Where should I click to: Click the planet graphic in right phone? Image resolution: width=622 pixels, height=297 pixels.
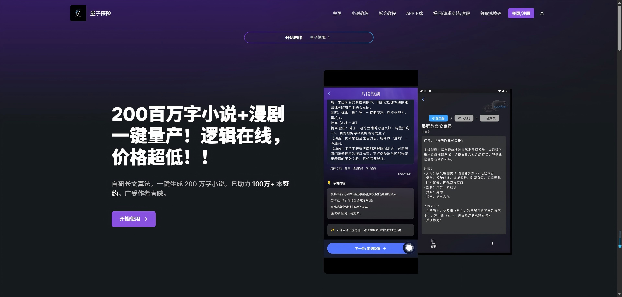point(495,105)
